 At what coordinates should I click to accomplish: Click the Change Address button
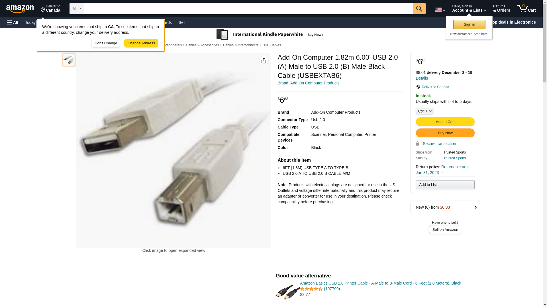(x=141, y=43)
